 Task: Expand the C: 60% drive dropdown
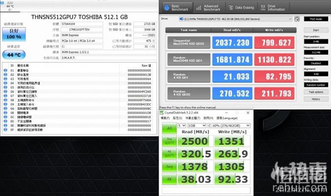coord(229,125)
